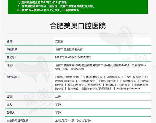Click the address starting 合肥市潜山南路188号
This screenshot has width=156, height=123.
(x=101, y=67)
